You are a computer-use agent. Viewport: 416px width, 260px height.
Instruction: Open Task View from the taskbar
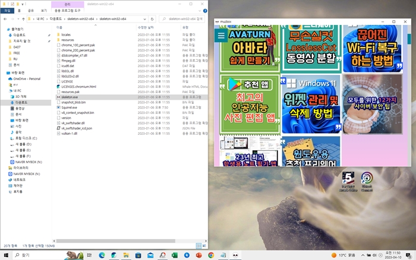point(89,255)
